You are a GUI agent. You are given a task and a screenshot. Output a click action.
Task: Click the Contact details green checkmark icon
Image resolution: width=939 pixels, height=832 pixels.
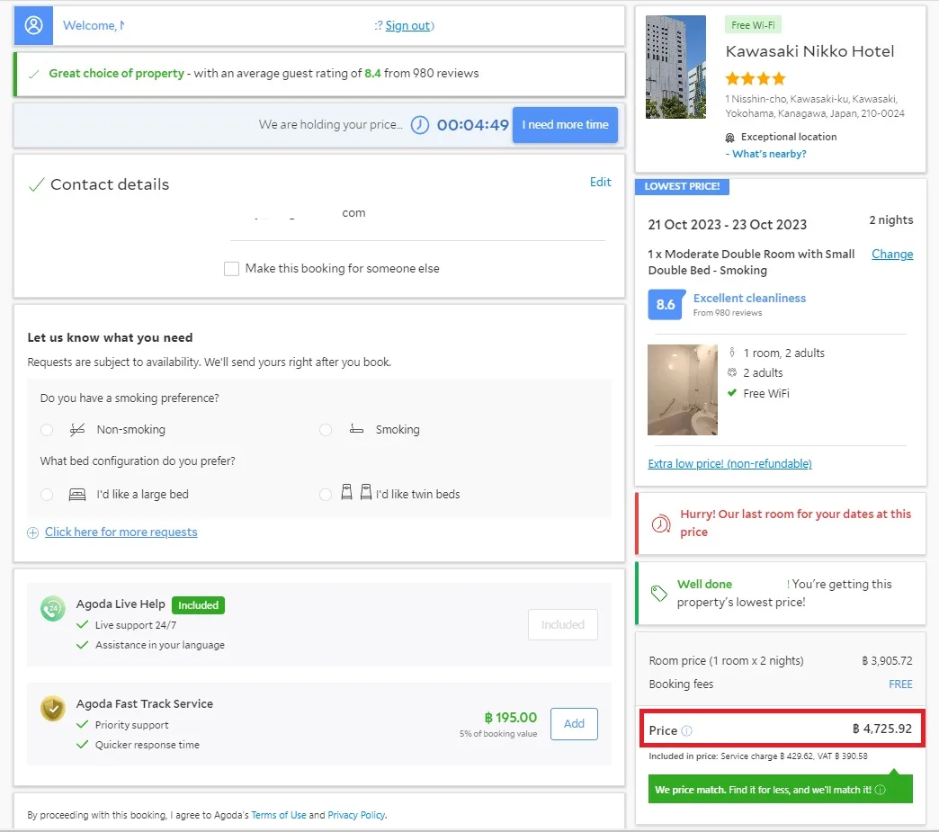tap(37, 184)
